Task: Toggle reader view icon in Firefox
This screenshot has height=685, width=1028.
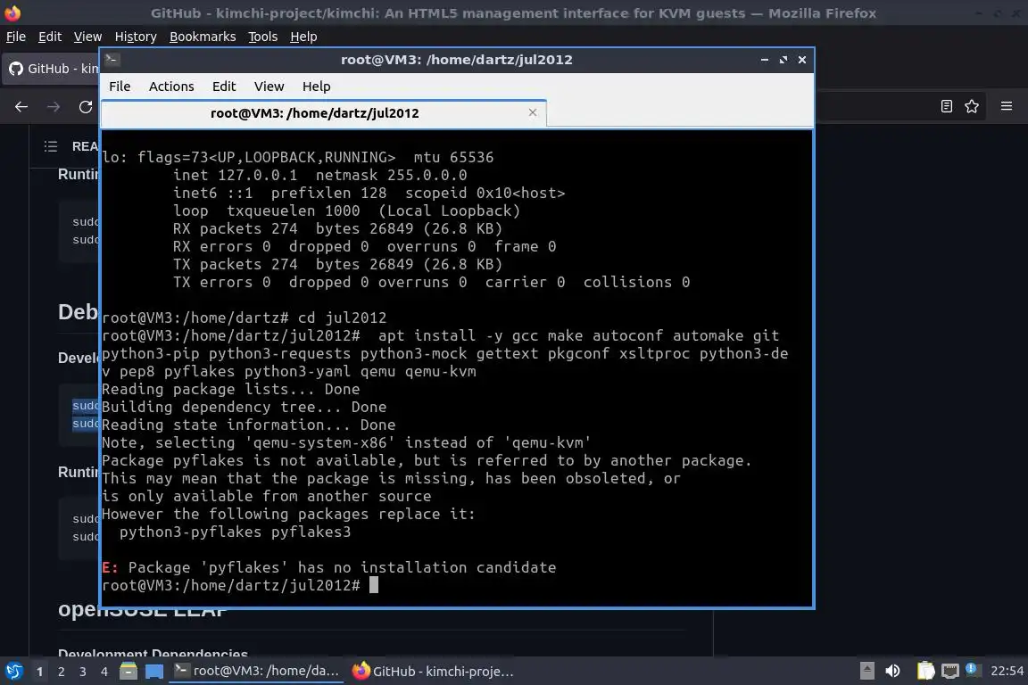Action: pyautogui.click(x=946, y=106)
